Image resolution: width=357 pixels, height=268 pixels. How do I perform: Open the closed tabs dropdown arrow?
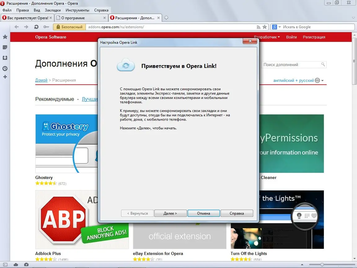(353, 18)
